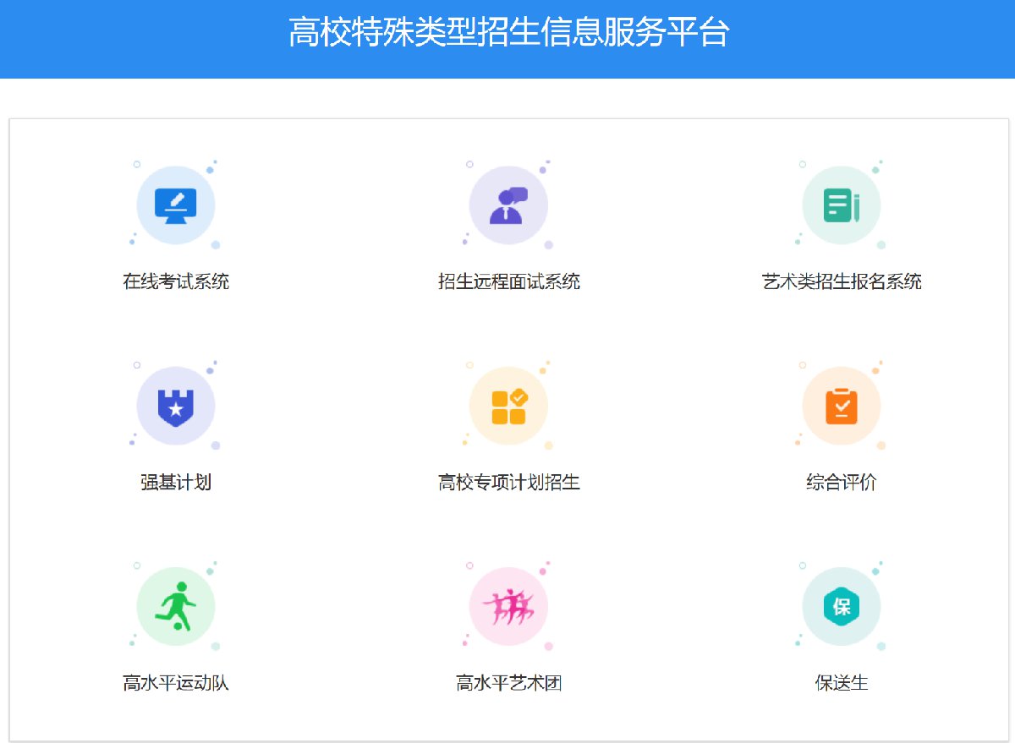Image resolution: width=1015 pixels, height=743 pixels.
Task: Select the art enrollment notepad icon
Action: [x=842, y=205]
